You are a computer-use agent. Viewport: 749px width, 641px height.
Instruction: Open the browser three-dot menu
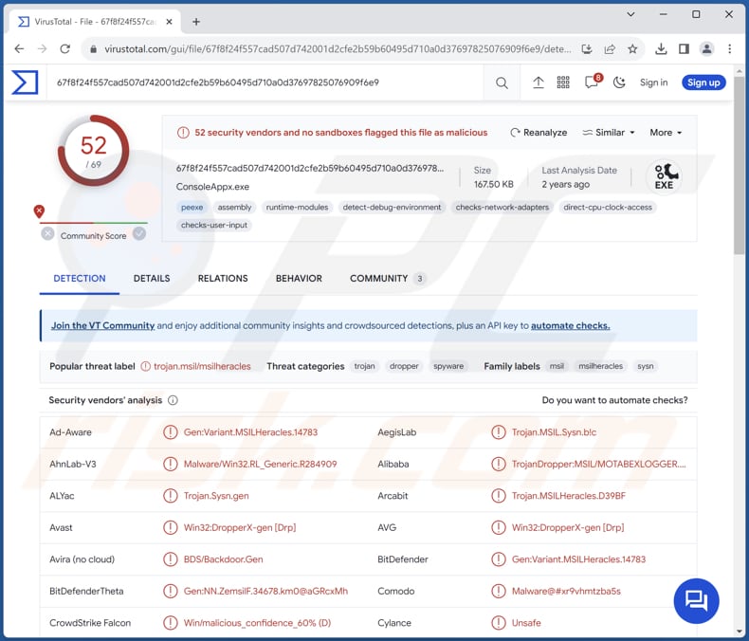click(729, 48)
